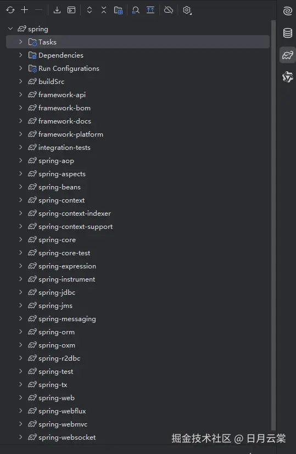This screenshot has height=454, width=296.
Task: Toggle offline mode cloud icon
Action: point(169,10)
